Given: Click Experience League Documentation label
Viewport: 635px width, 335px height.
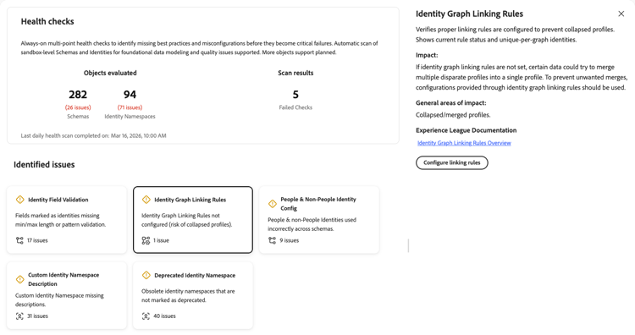Looking at the screenshot, I should [x=467, y=130].
